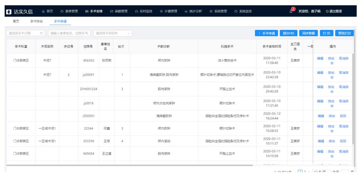The height and width of the screenshot is (174, 359).
Task: Click 编辑 in the 张丽莉 patient row
Action: [320, 58]
